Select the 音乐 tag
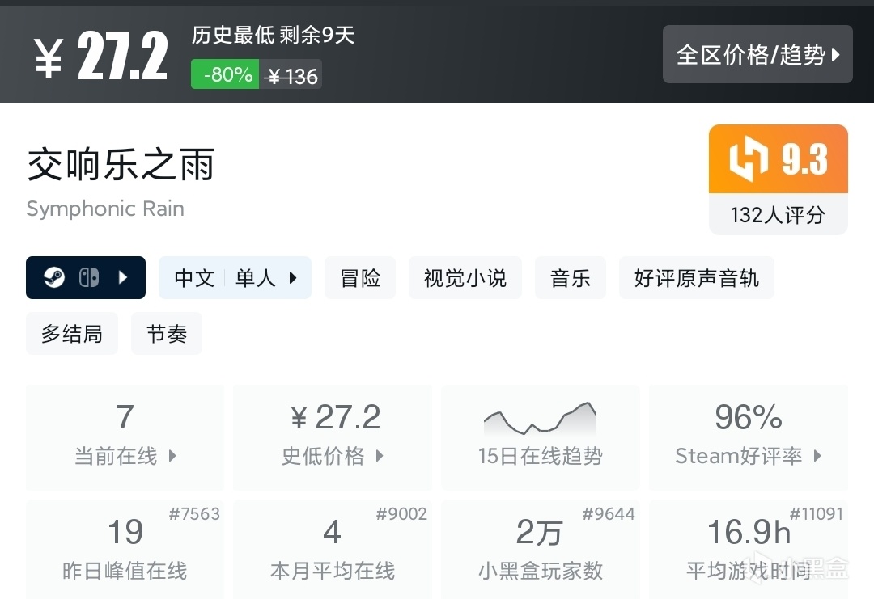Screen dimensions: 874x599 coord(571,278)
